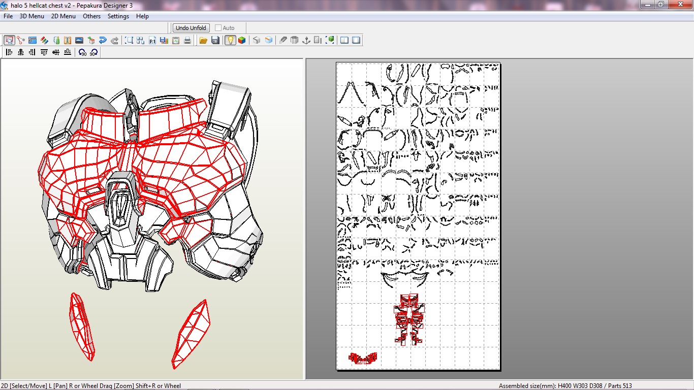Toggle the colored cube texture icon
Image resolution: width=694 pixels, height=390 pixels.
pos(242,40)
